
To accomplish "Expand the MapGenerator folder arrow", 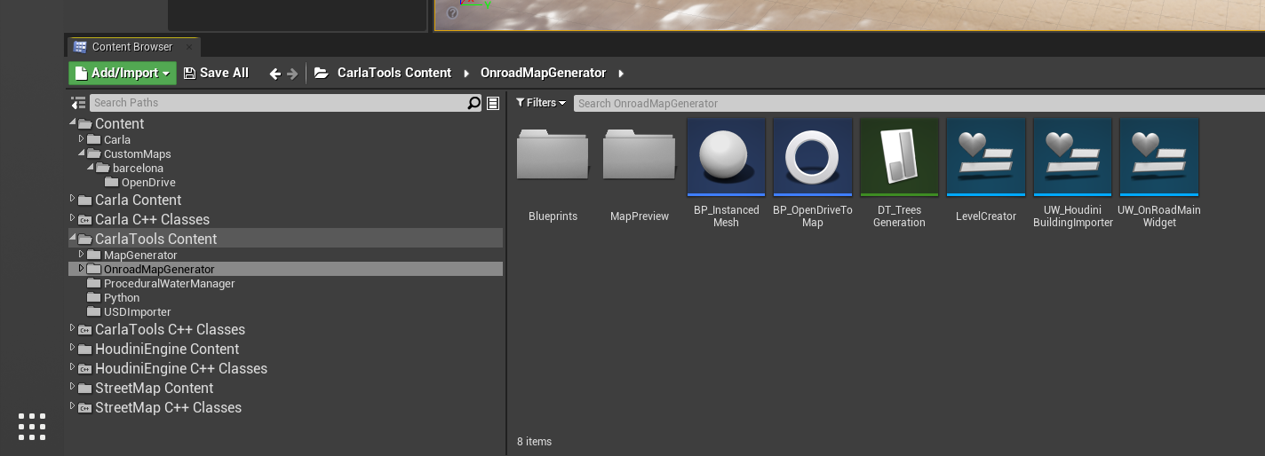I will (x=82, y=255).
